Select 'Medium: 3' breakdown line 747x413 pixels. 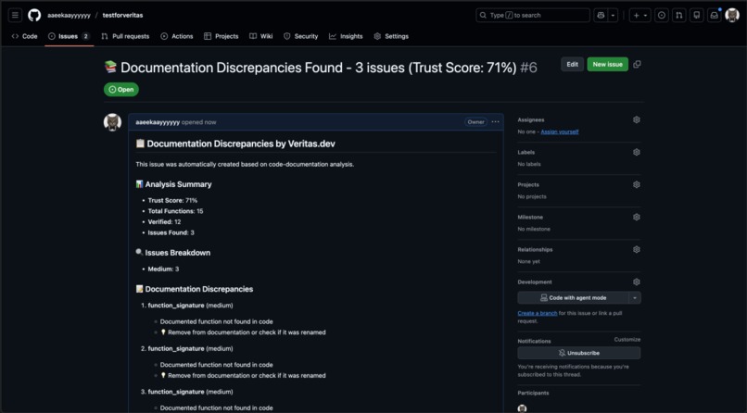(163, 269)
